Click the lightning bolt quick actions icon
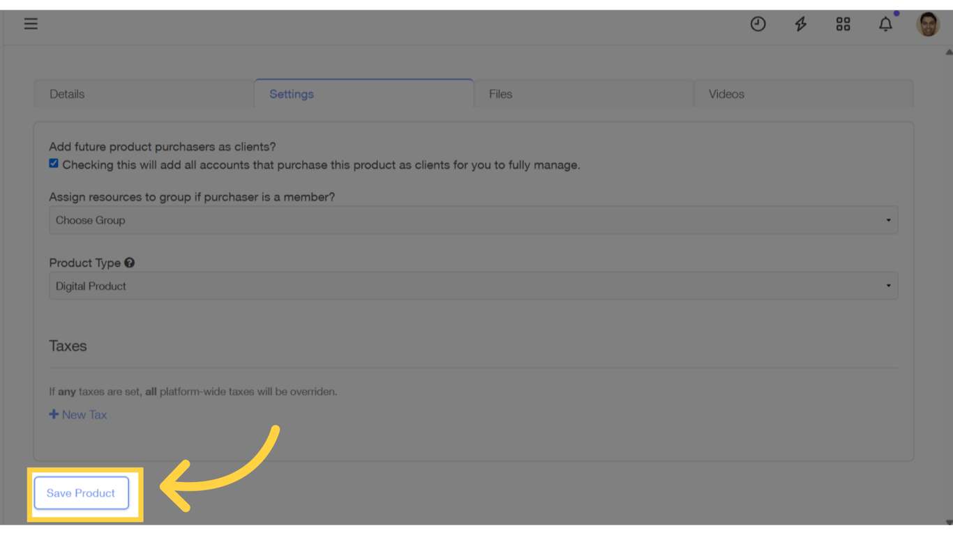953x535 pixels. (801, 24)
